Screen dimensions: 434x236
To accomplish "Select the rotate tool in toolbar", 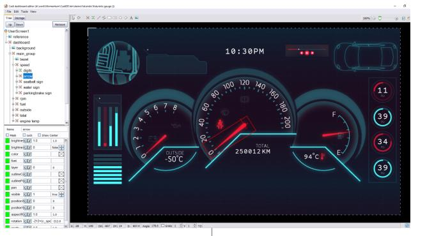I will click(x=79, y=18).
